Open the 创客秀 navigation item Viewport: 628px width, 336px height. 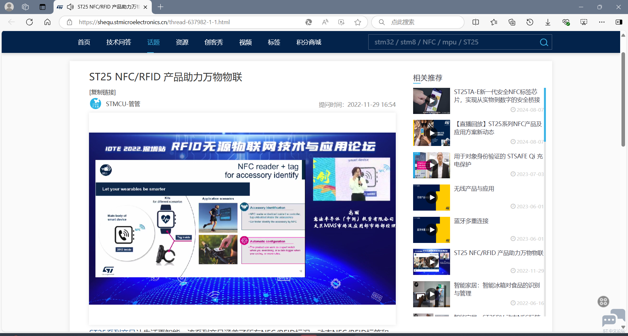(214, 42)
